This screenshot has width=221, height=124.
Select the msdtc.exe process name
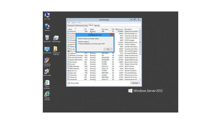click(73, 53)
